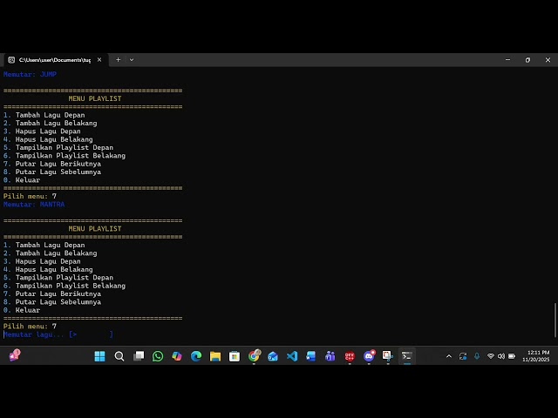Viewport: 558px width, 418px height.
Task: Restore down the terminal window
Action: [527, 60]
